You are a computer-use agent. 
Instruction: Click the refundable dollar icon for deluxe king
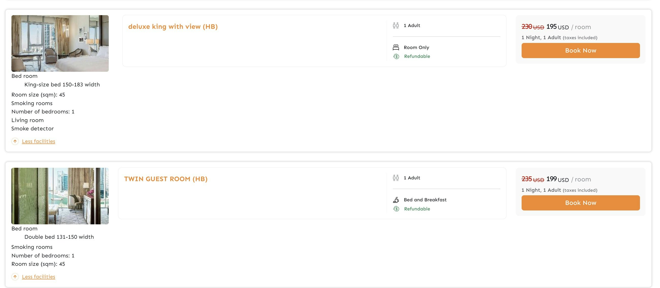[396, 56]
